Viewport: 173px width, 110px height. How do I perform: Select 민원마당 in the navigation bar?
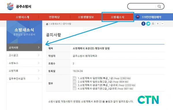[x=54, y=17]
